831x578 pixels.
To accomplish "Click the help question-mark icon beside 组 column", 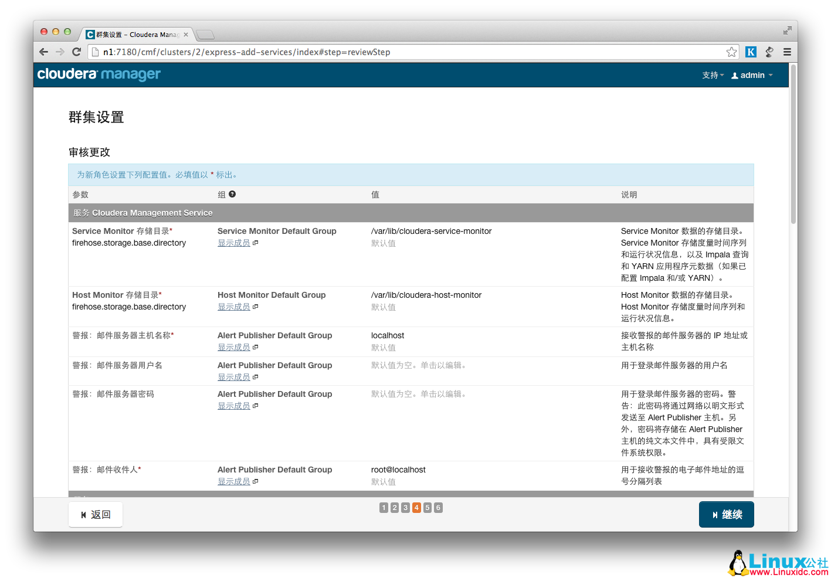I will [232, 194].
